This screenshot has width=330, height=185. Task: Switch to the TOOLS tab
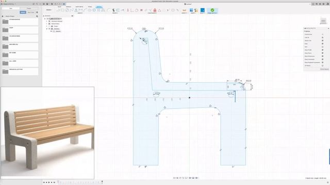pyautogui.click(x=90, y=7)
